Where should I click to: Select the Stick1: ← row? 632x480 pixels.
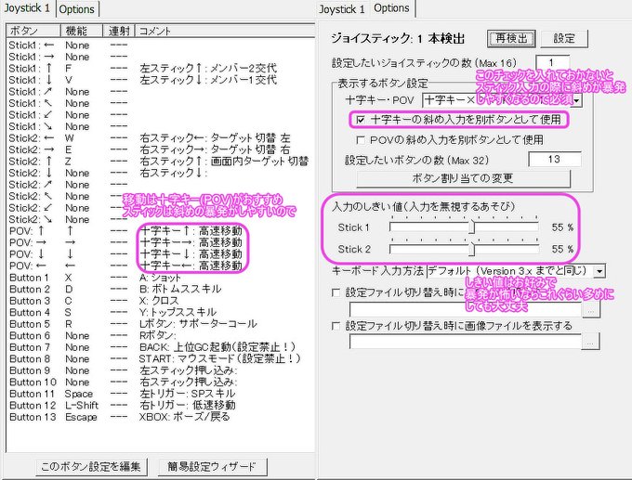click(x=161, y=45)
